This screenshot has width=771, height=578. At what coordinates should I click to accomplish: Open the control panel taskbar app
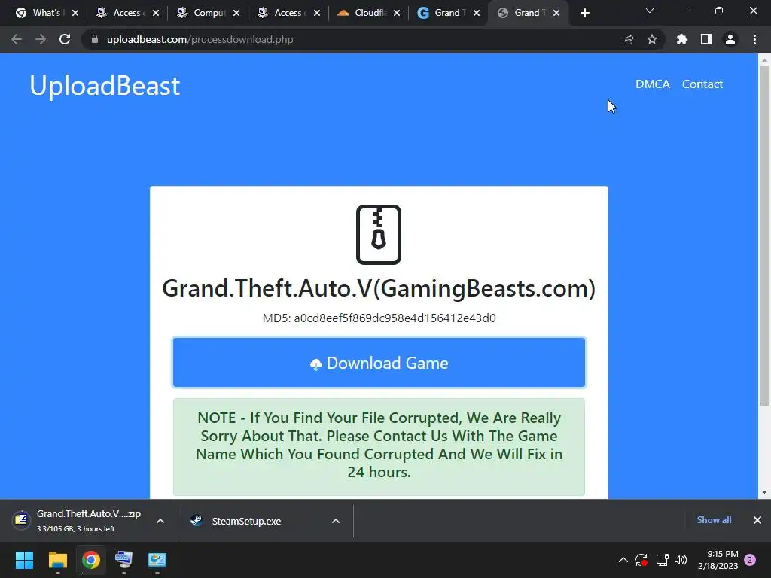tap(157, 560)
